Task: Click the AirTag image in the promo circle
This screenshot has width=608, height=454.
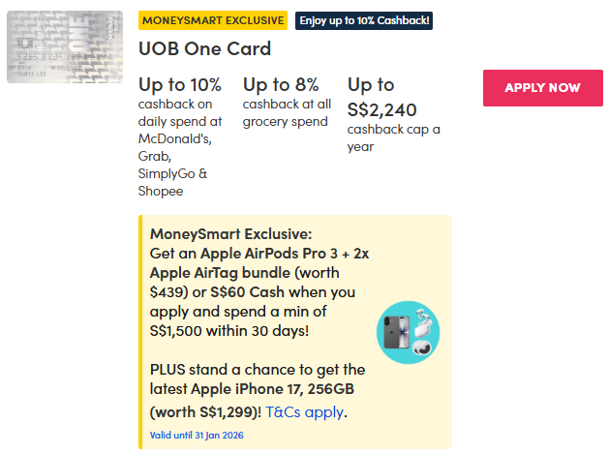Action: (x=422, y=348)
